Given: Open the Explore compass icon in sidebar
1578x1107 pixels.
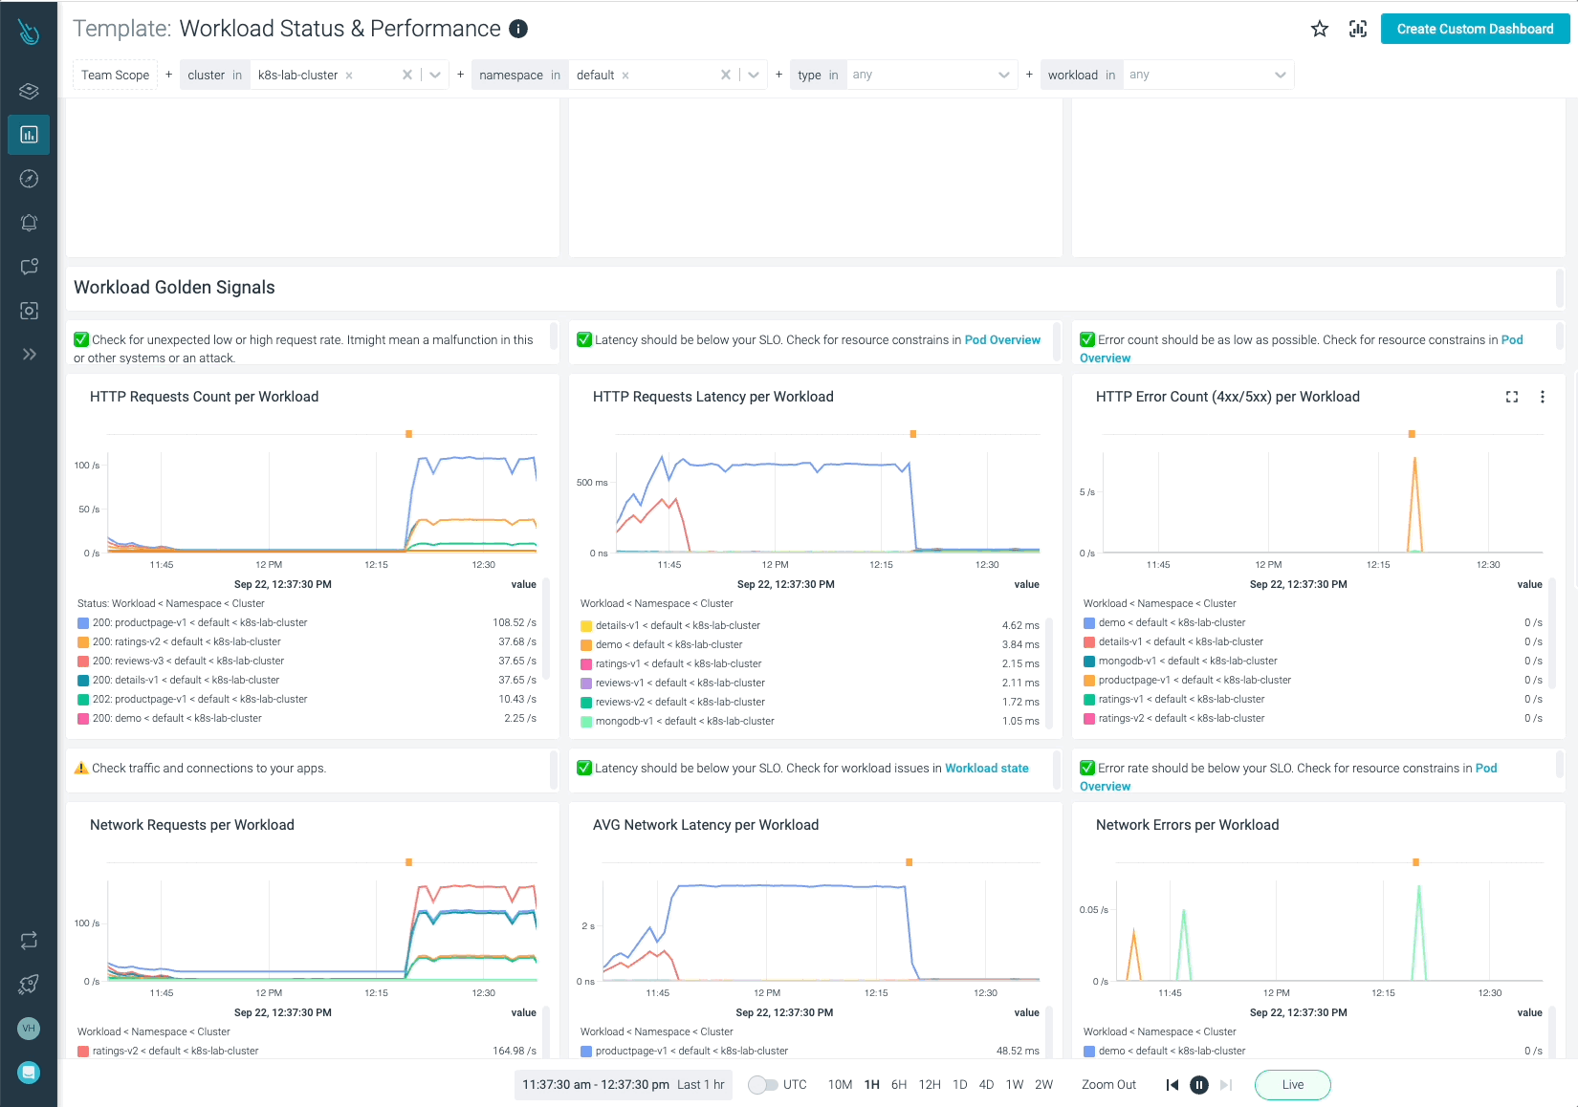Looking at the screenshot, I should click(29, 179).
